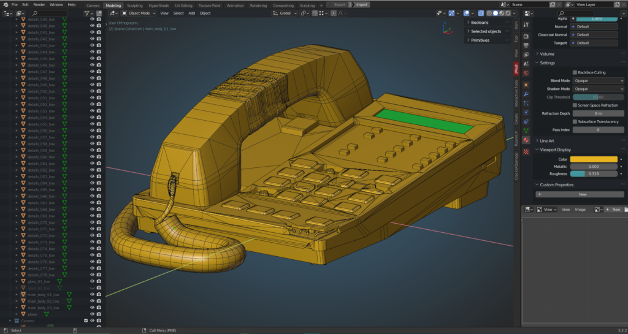628x334 pixels.
Task: Expand the Selected objects panel
Action: pos(486,31)
